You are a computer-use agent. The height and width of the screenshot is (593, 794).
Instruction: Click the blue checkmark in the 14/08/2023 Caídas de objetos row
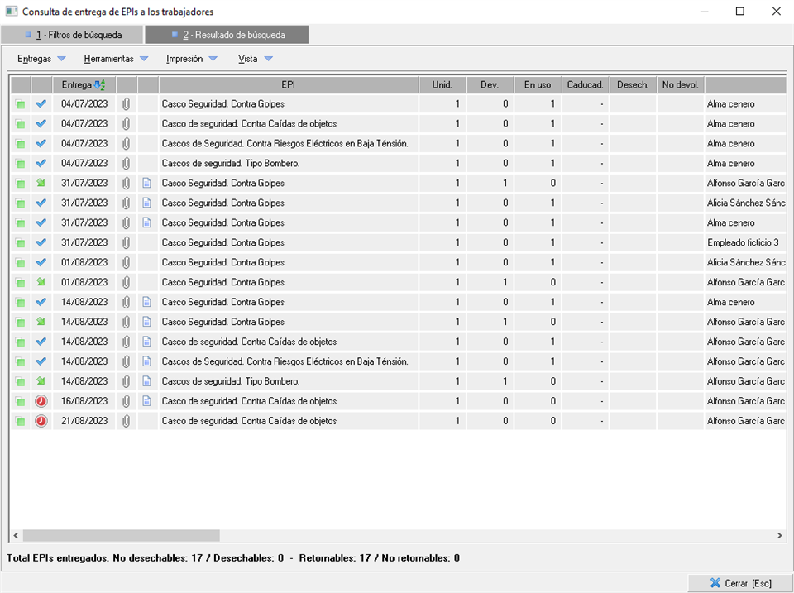(41, 342)
